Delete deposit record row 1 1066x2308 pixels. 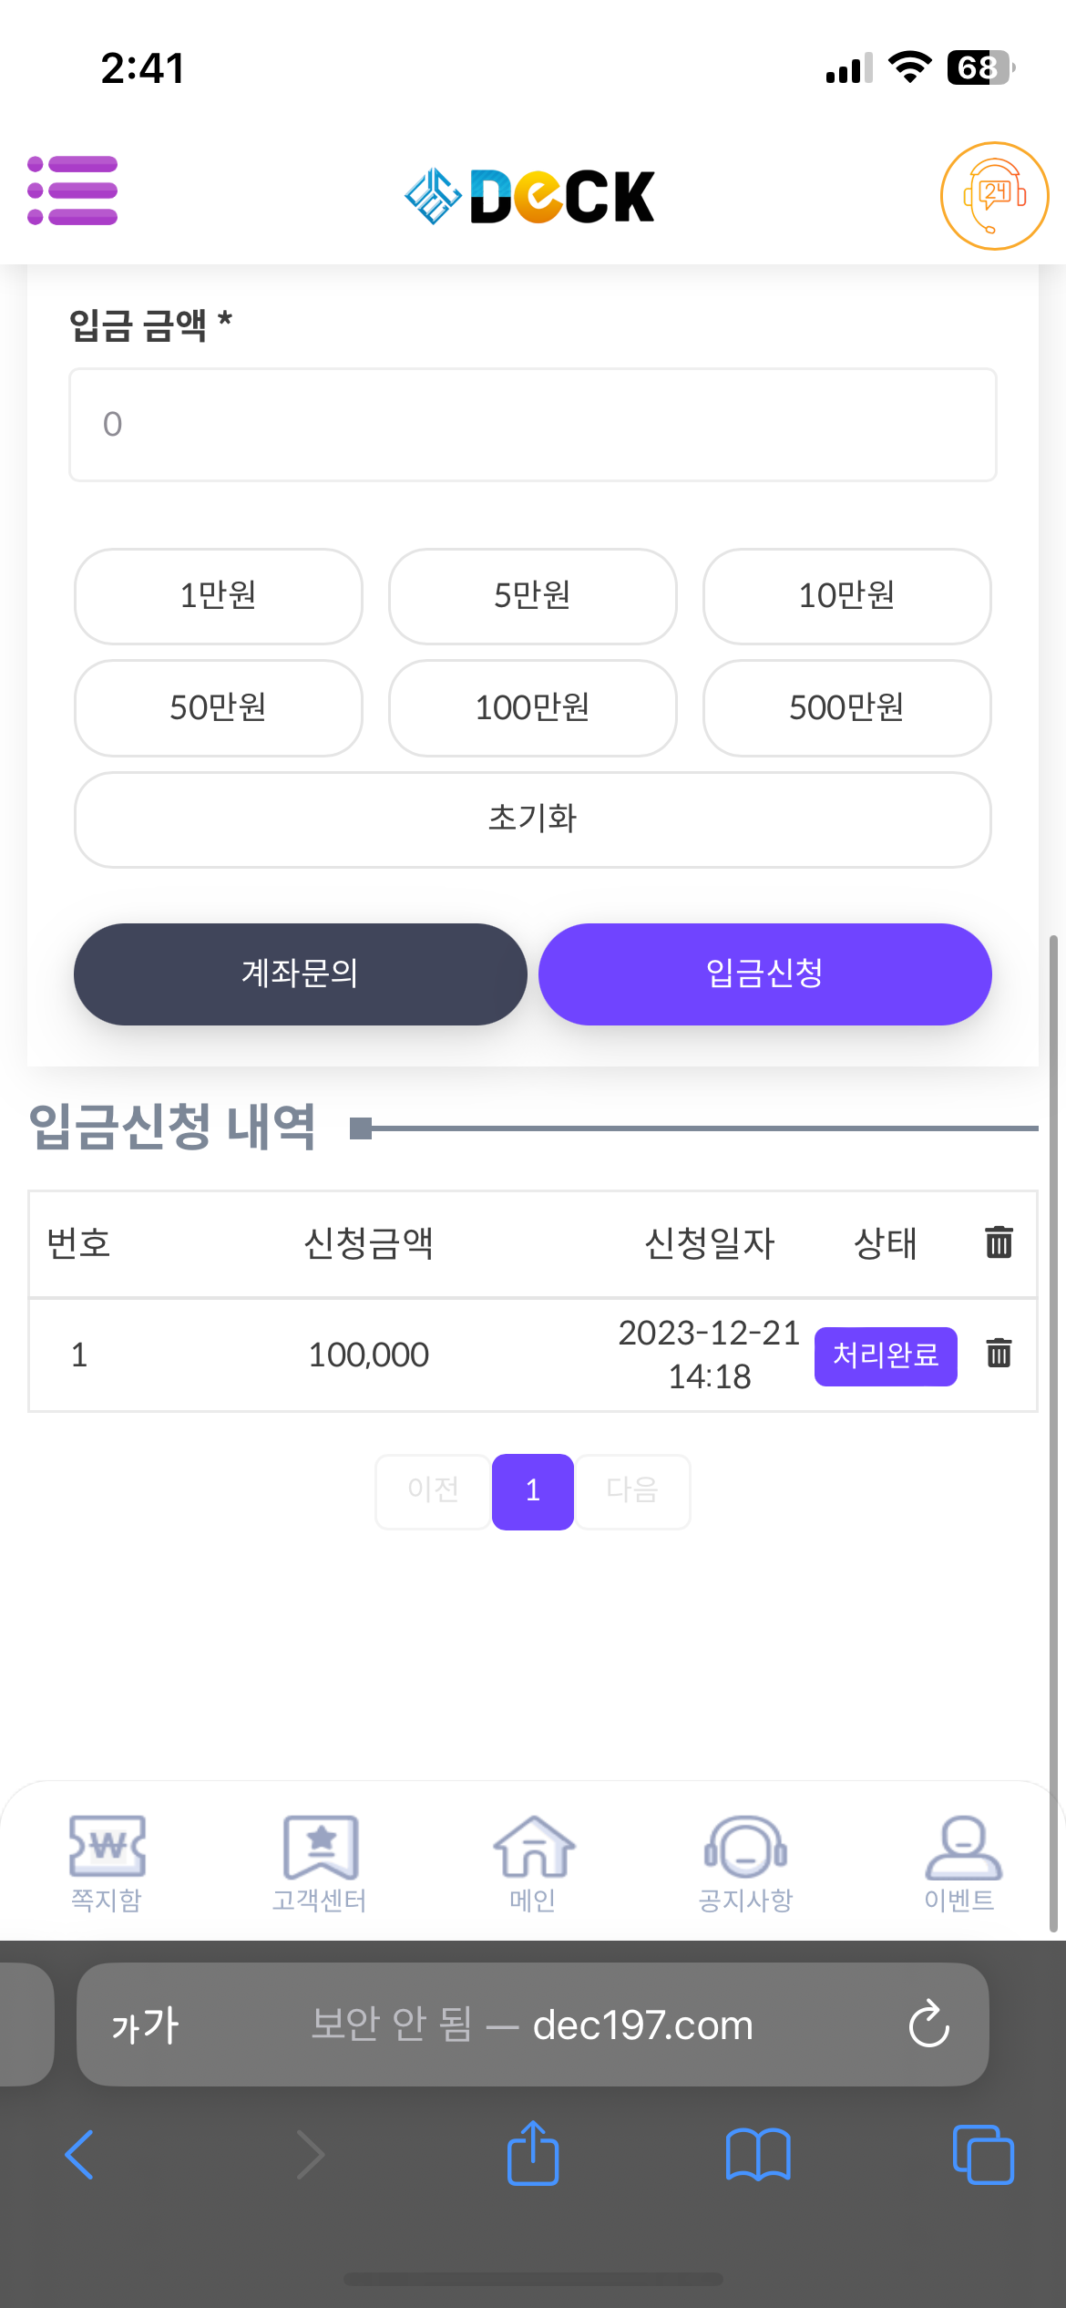coord(999,1353)
